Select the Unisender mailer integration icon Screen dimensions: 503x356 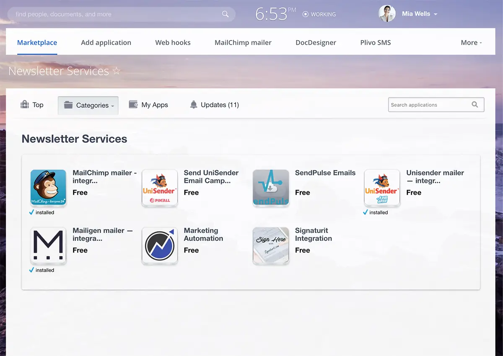click(382, 188)
